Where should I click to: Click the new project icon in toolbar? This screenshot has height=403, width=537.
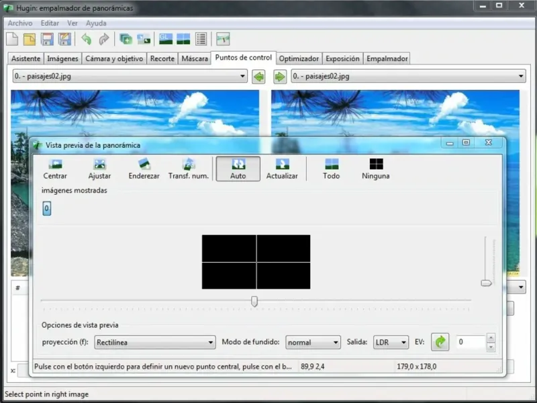pyautogui.click(x=12, y=39)
